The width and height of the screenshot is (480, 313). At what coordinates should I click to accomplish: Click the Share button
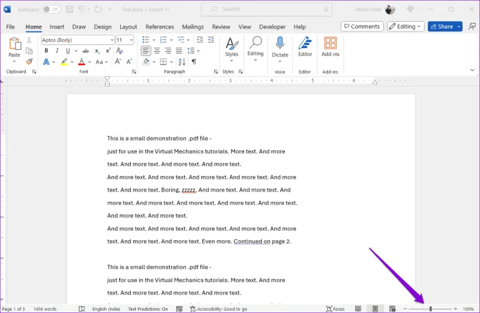coord(442,26)
